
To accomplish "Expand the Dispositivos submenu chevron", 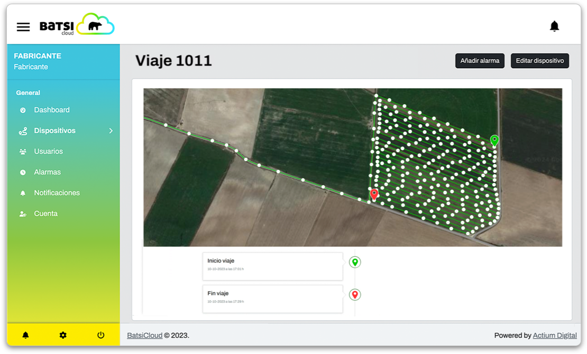I will click(111, 131).
